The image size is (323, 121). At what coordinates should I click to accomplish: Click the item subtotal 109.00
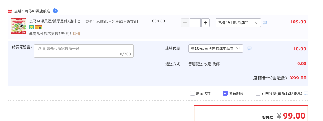point(298,22)
